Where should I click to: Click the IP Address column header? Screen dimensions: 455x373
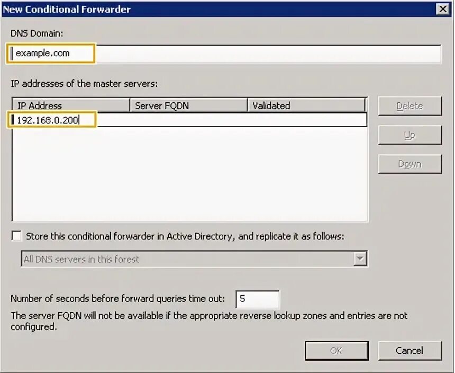[71, 105]
